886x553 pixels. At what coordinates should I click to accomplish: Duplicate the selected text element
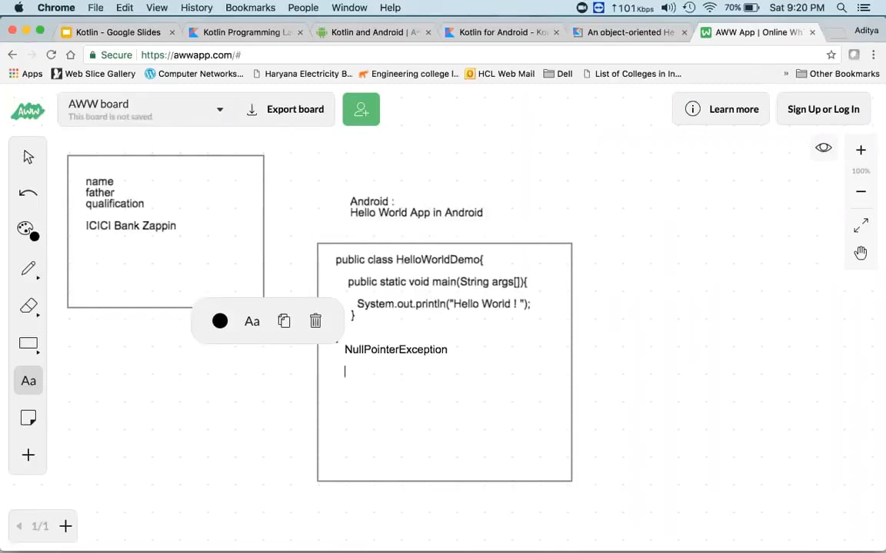pyautogui.click(x=284, y=320)
